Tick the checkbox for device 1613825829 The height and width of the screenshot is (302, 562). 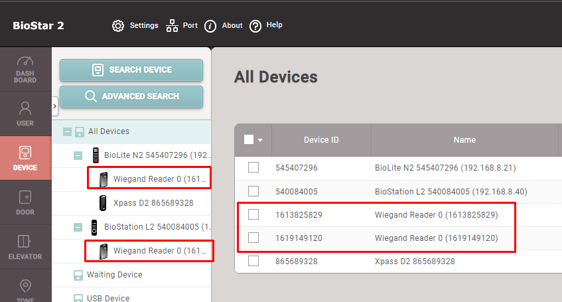(253, 214)
